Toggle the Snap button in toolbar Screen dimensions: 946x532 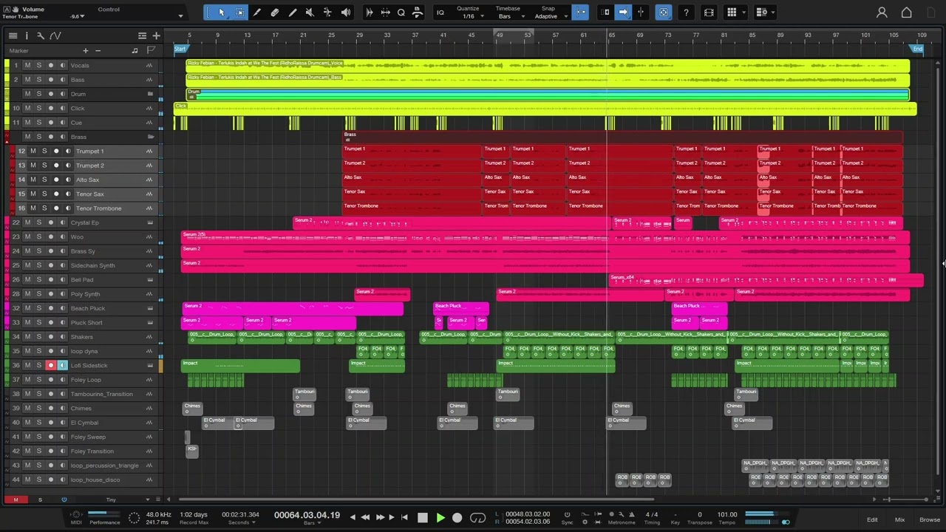click(580, 12)
